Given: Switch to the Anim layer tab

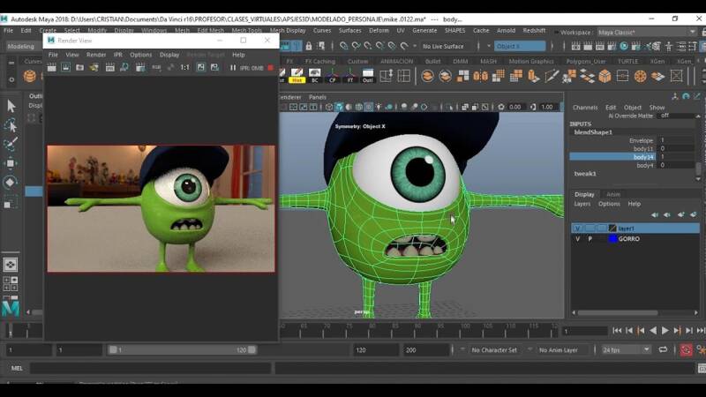Looking at the screenshot, I should [612, 194].
